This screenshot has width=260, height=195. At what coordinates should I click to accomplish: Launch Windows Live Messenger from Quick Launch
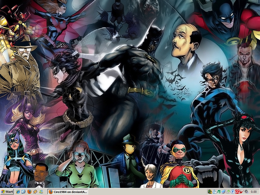[41, 192]
